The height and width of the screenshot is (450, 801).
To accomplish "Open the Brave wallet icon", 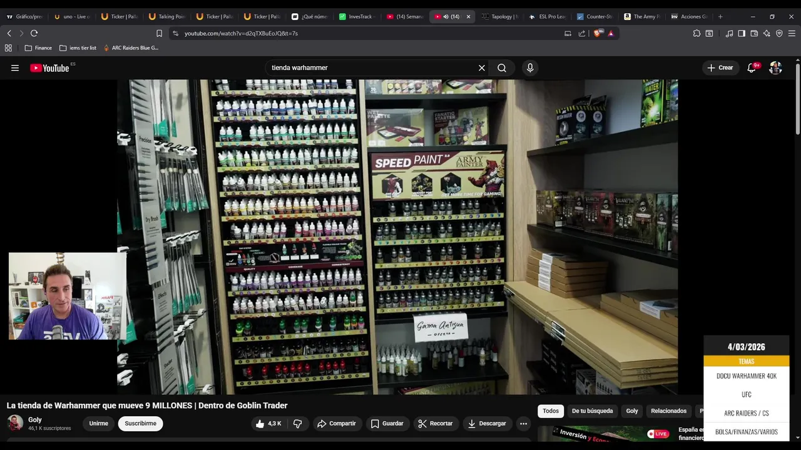I will [754, 33].
